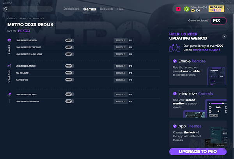Toggle Unlimited Health on

pos(69,40)
